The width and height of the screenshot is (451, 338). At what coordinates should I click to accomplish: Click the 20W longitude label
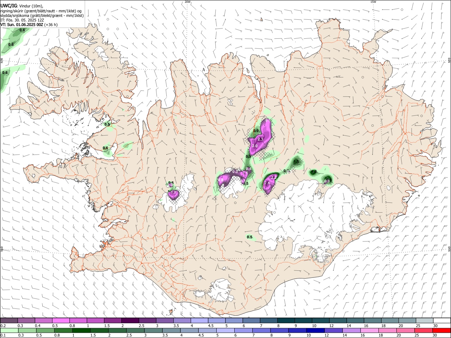click(188, 2)
